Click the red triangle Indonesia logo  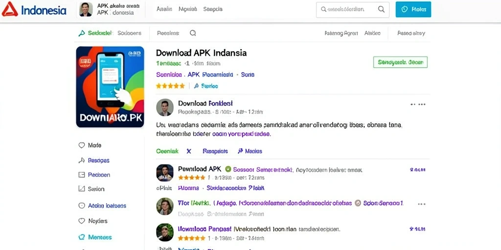(10, 10)
